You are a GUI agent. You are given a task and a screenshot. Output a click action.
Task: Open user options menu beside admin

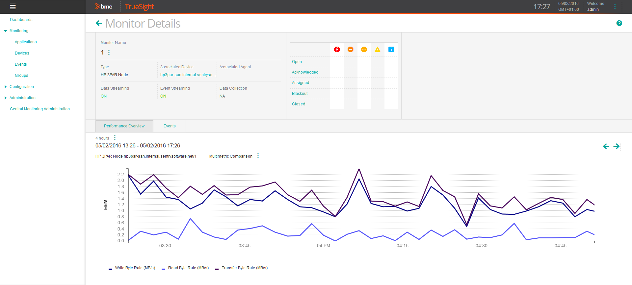pyautogui.click(x=615, y=7)
